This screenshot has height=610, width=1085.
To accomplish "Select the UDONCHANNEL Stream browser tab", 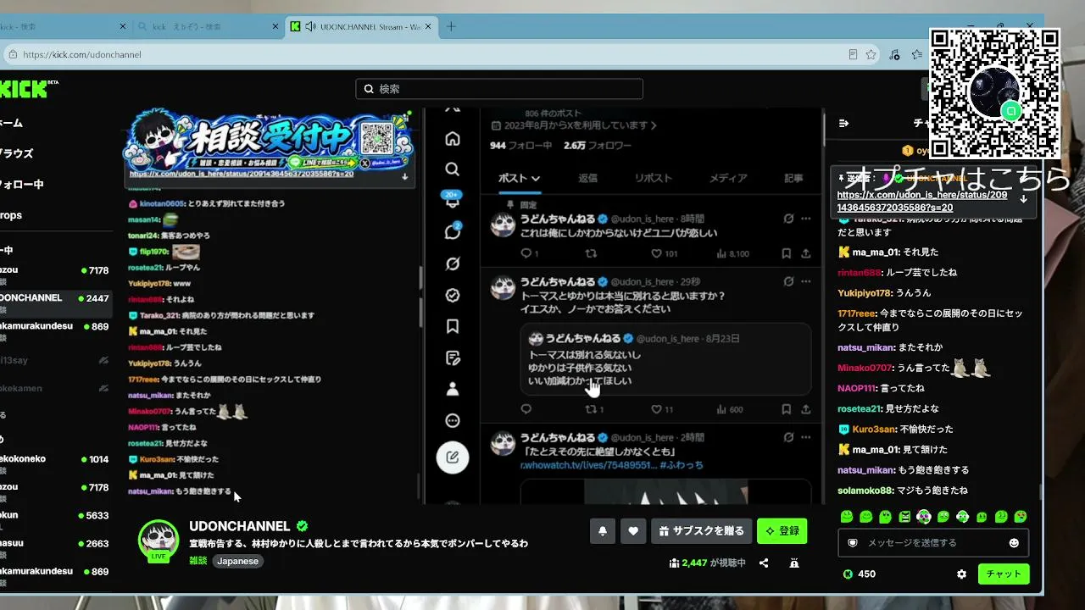I will [361, 26].
